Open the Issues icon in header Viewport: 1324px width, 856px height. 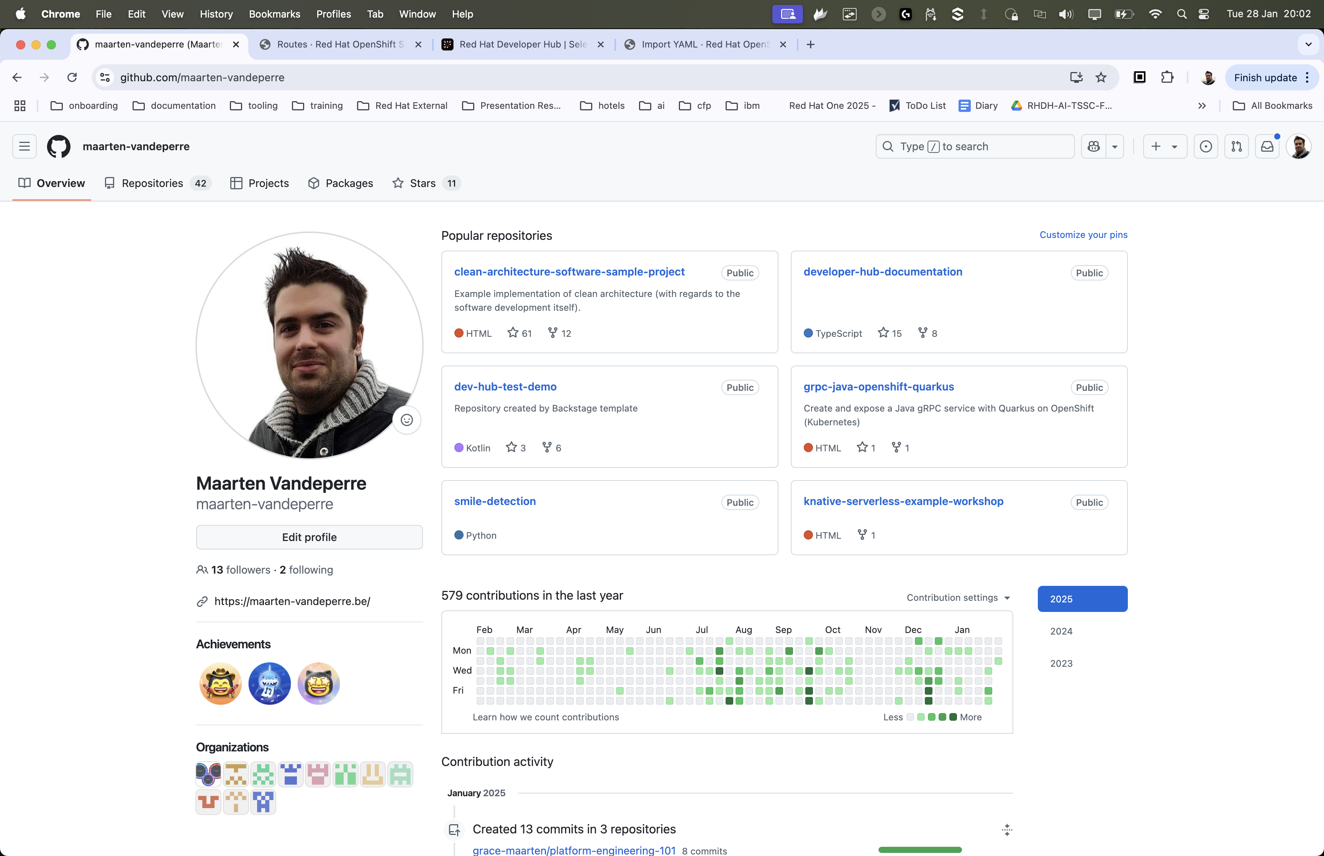1206,147
